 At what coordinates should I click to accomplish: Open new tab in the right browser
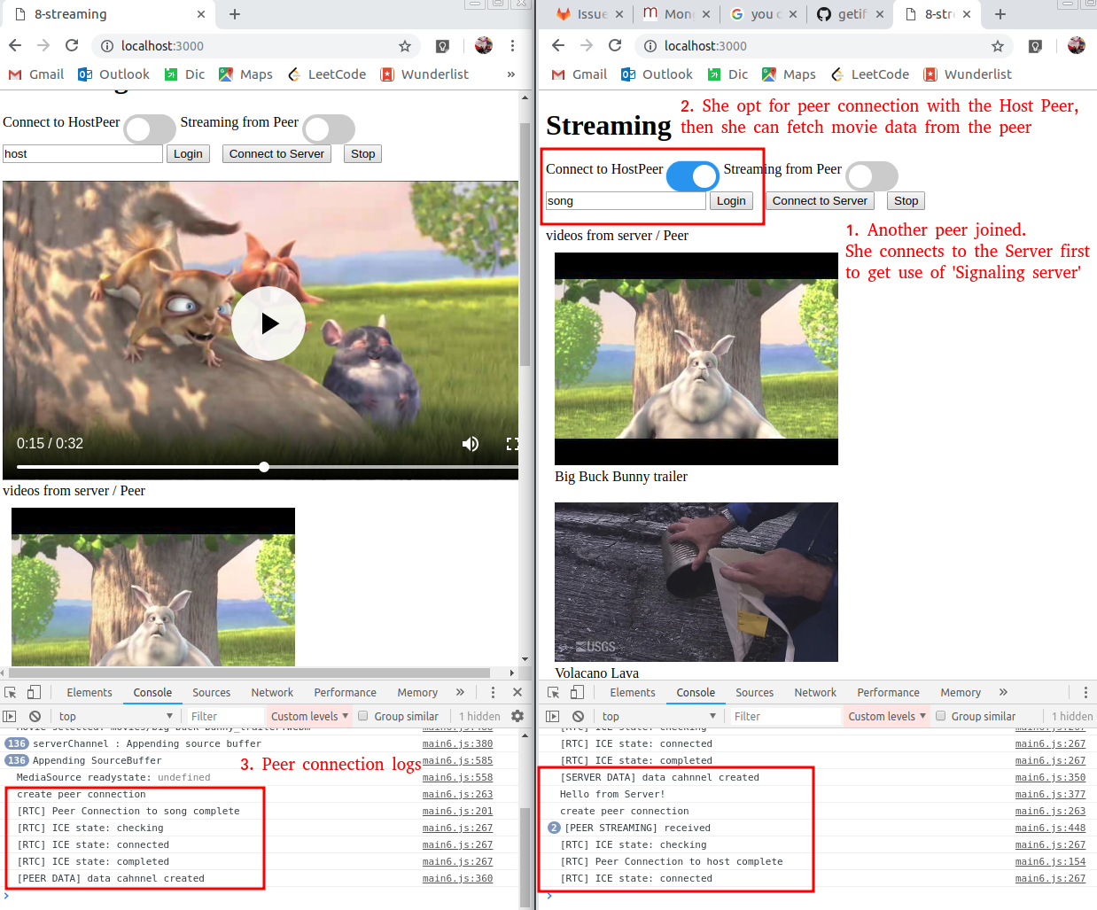coord(1000,14)
